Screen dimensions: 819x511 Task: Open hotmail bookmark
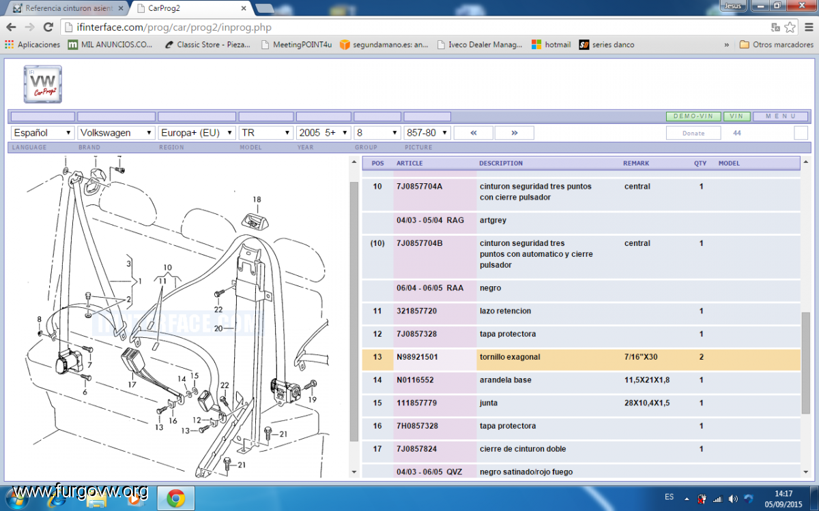click(x=551, y=44)
